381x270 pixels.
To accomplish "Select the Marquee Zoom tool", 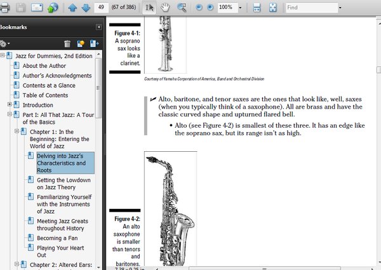I will [x=182, y=8].
